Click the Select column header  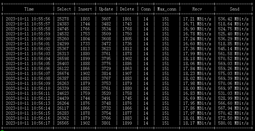[x=64, y=9]
